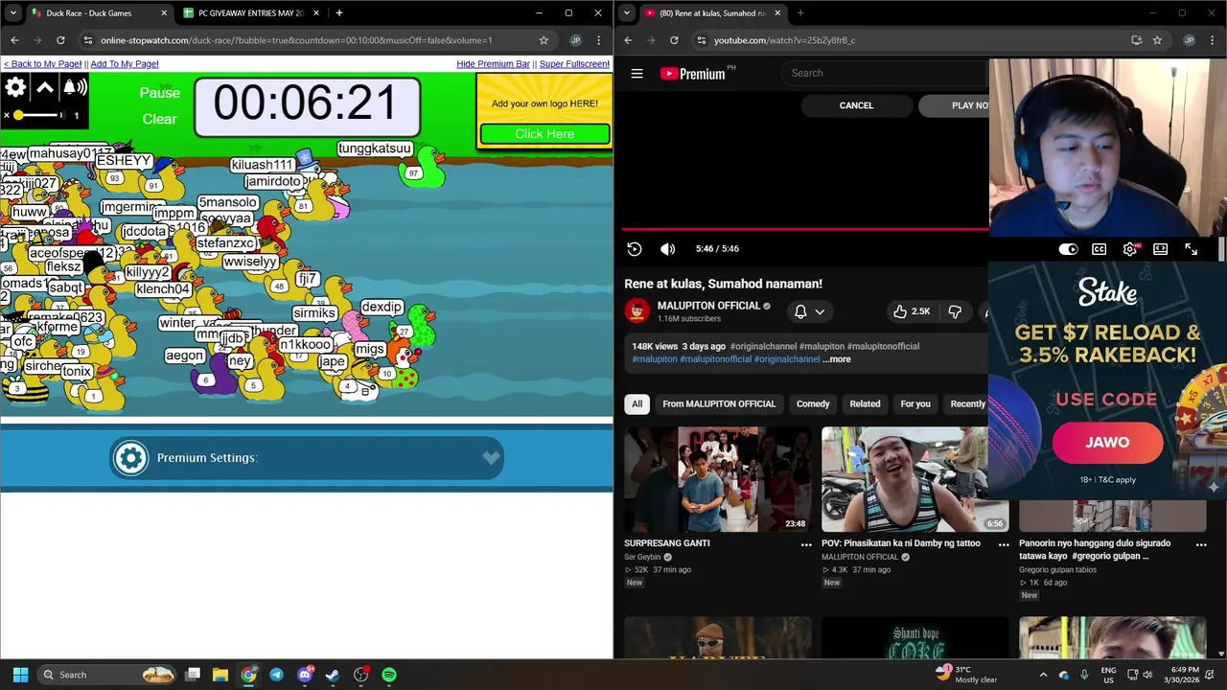Reload the YouTube page

coord(674,40)
